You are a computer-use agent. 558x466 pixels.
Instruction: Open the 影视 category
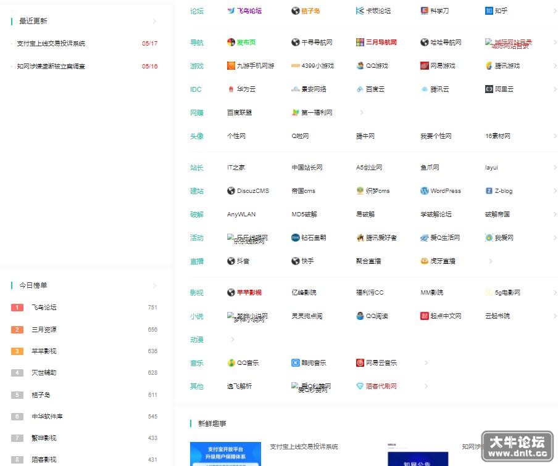point(197,293)
